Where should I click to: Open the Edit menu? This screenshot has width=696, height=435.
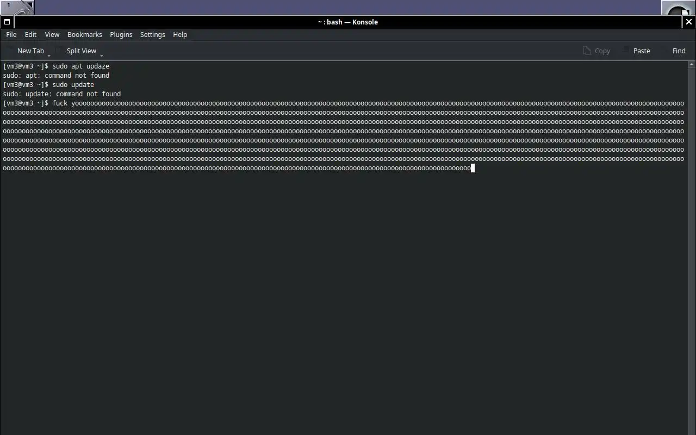tap(30, 34)
